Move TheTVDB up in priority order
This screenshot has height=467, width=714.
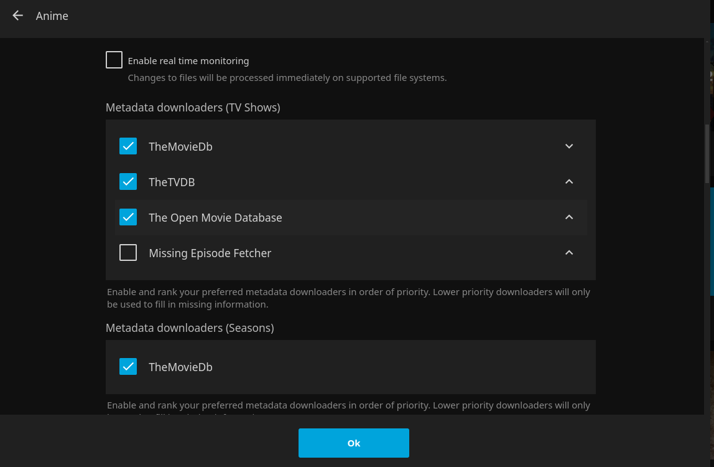568,182
